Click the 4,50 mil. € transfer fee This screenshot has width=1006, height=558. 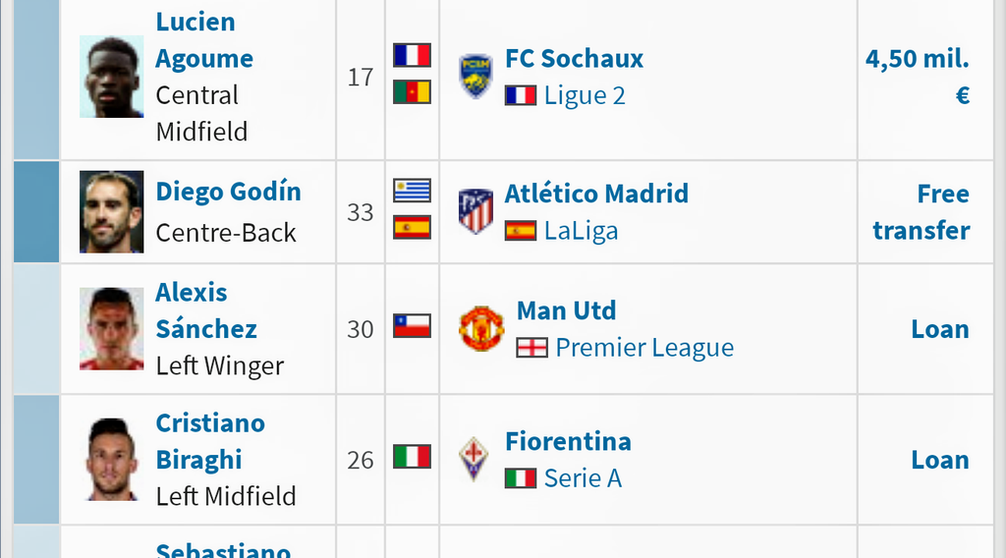(x=918, y=77)
